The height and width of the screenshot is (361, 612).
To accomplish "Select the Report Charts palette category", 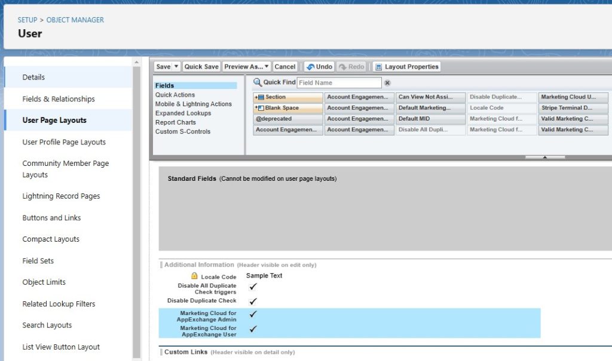I will tap(176, 122).
